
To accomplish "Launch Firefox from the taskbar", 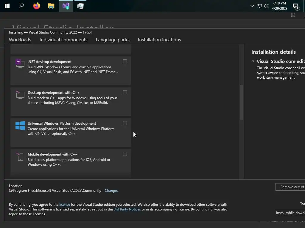I will click(36, 6).
